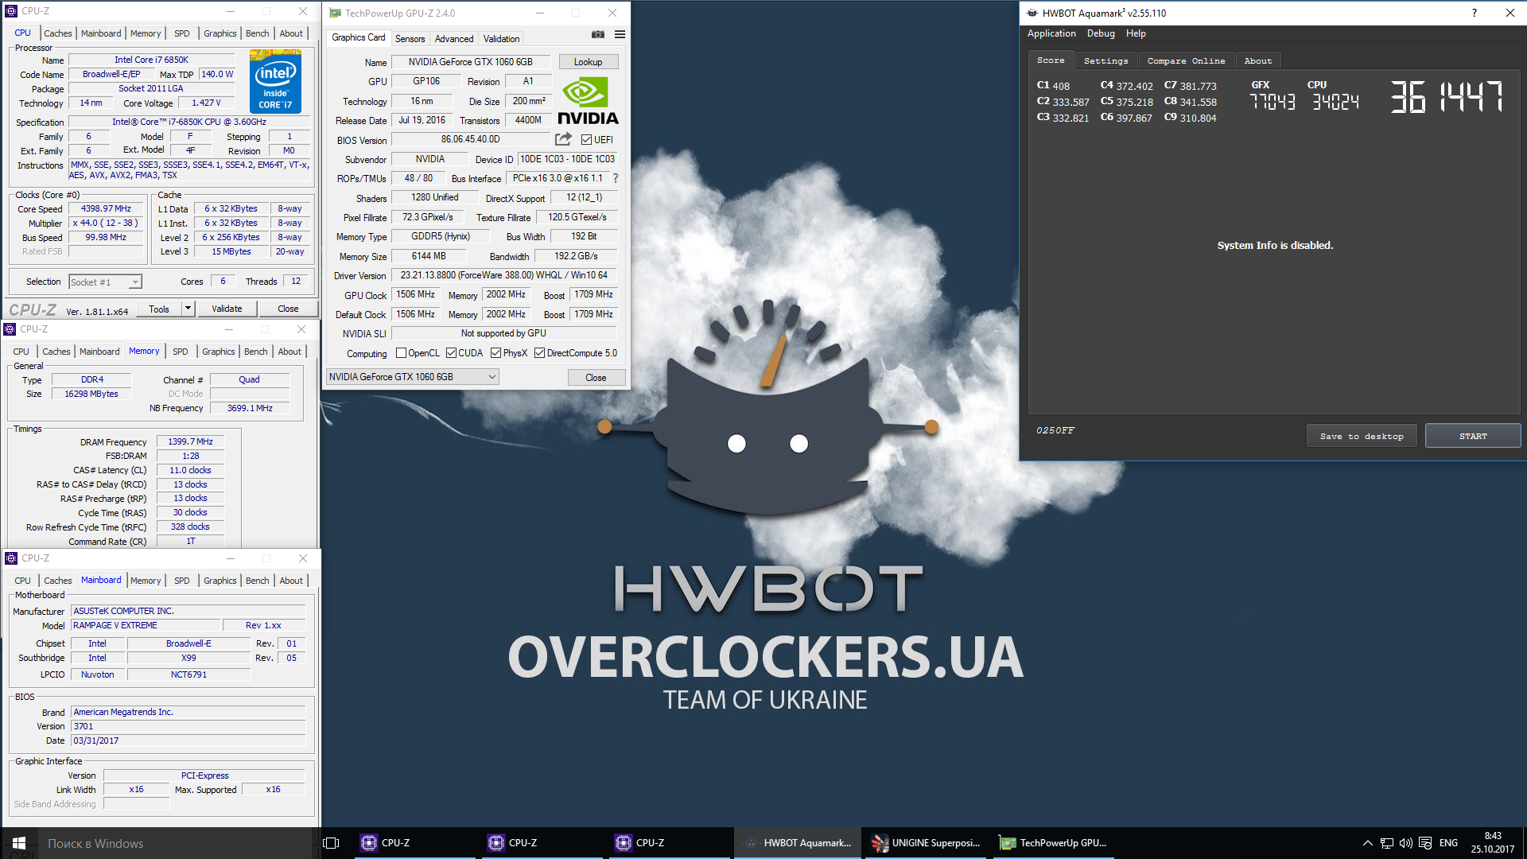Click the Intel Core i7 logo in CPU-Z
This screenshot has height=859, width=1527.
275,81
